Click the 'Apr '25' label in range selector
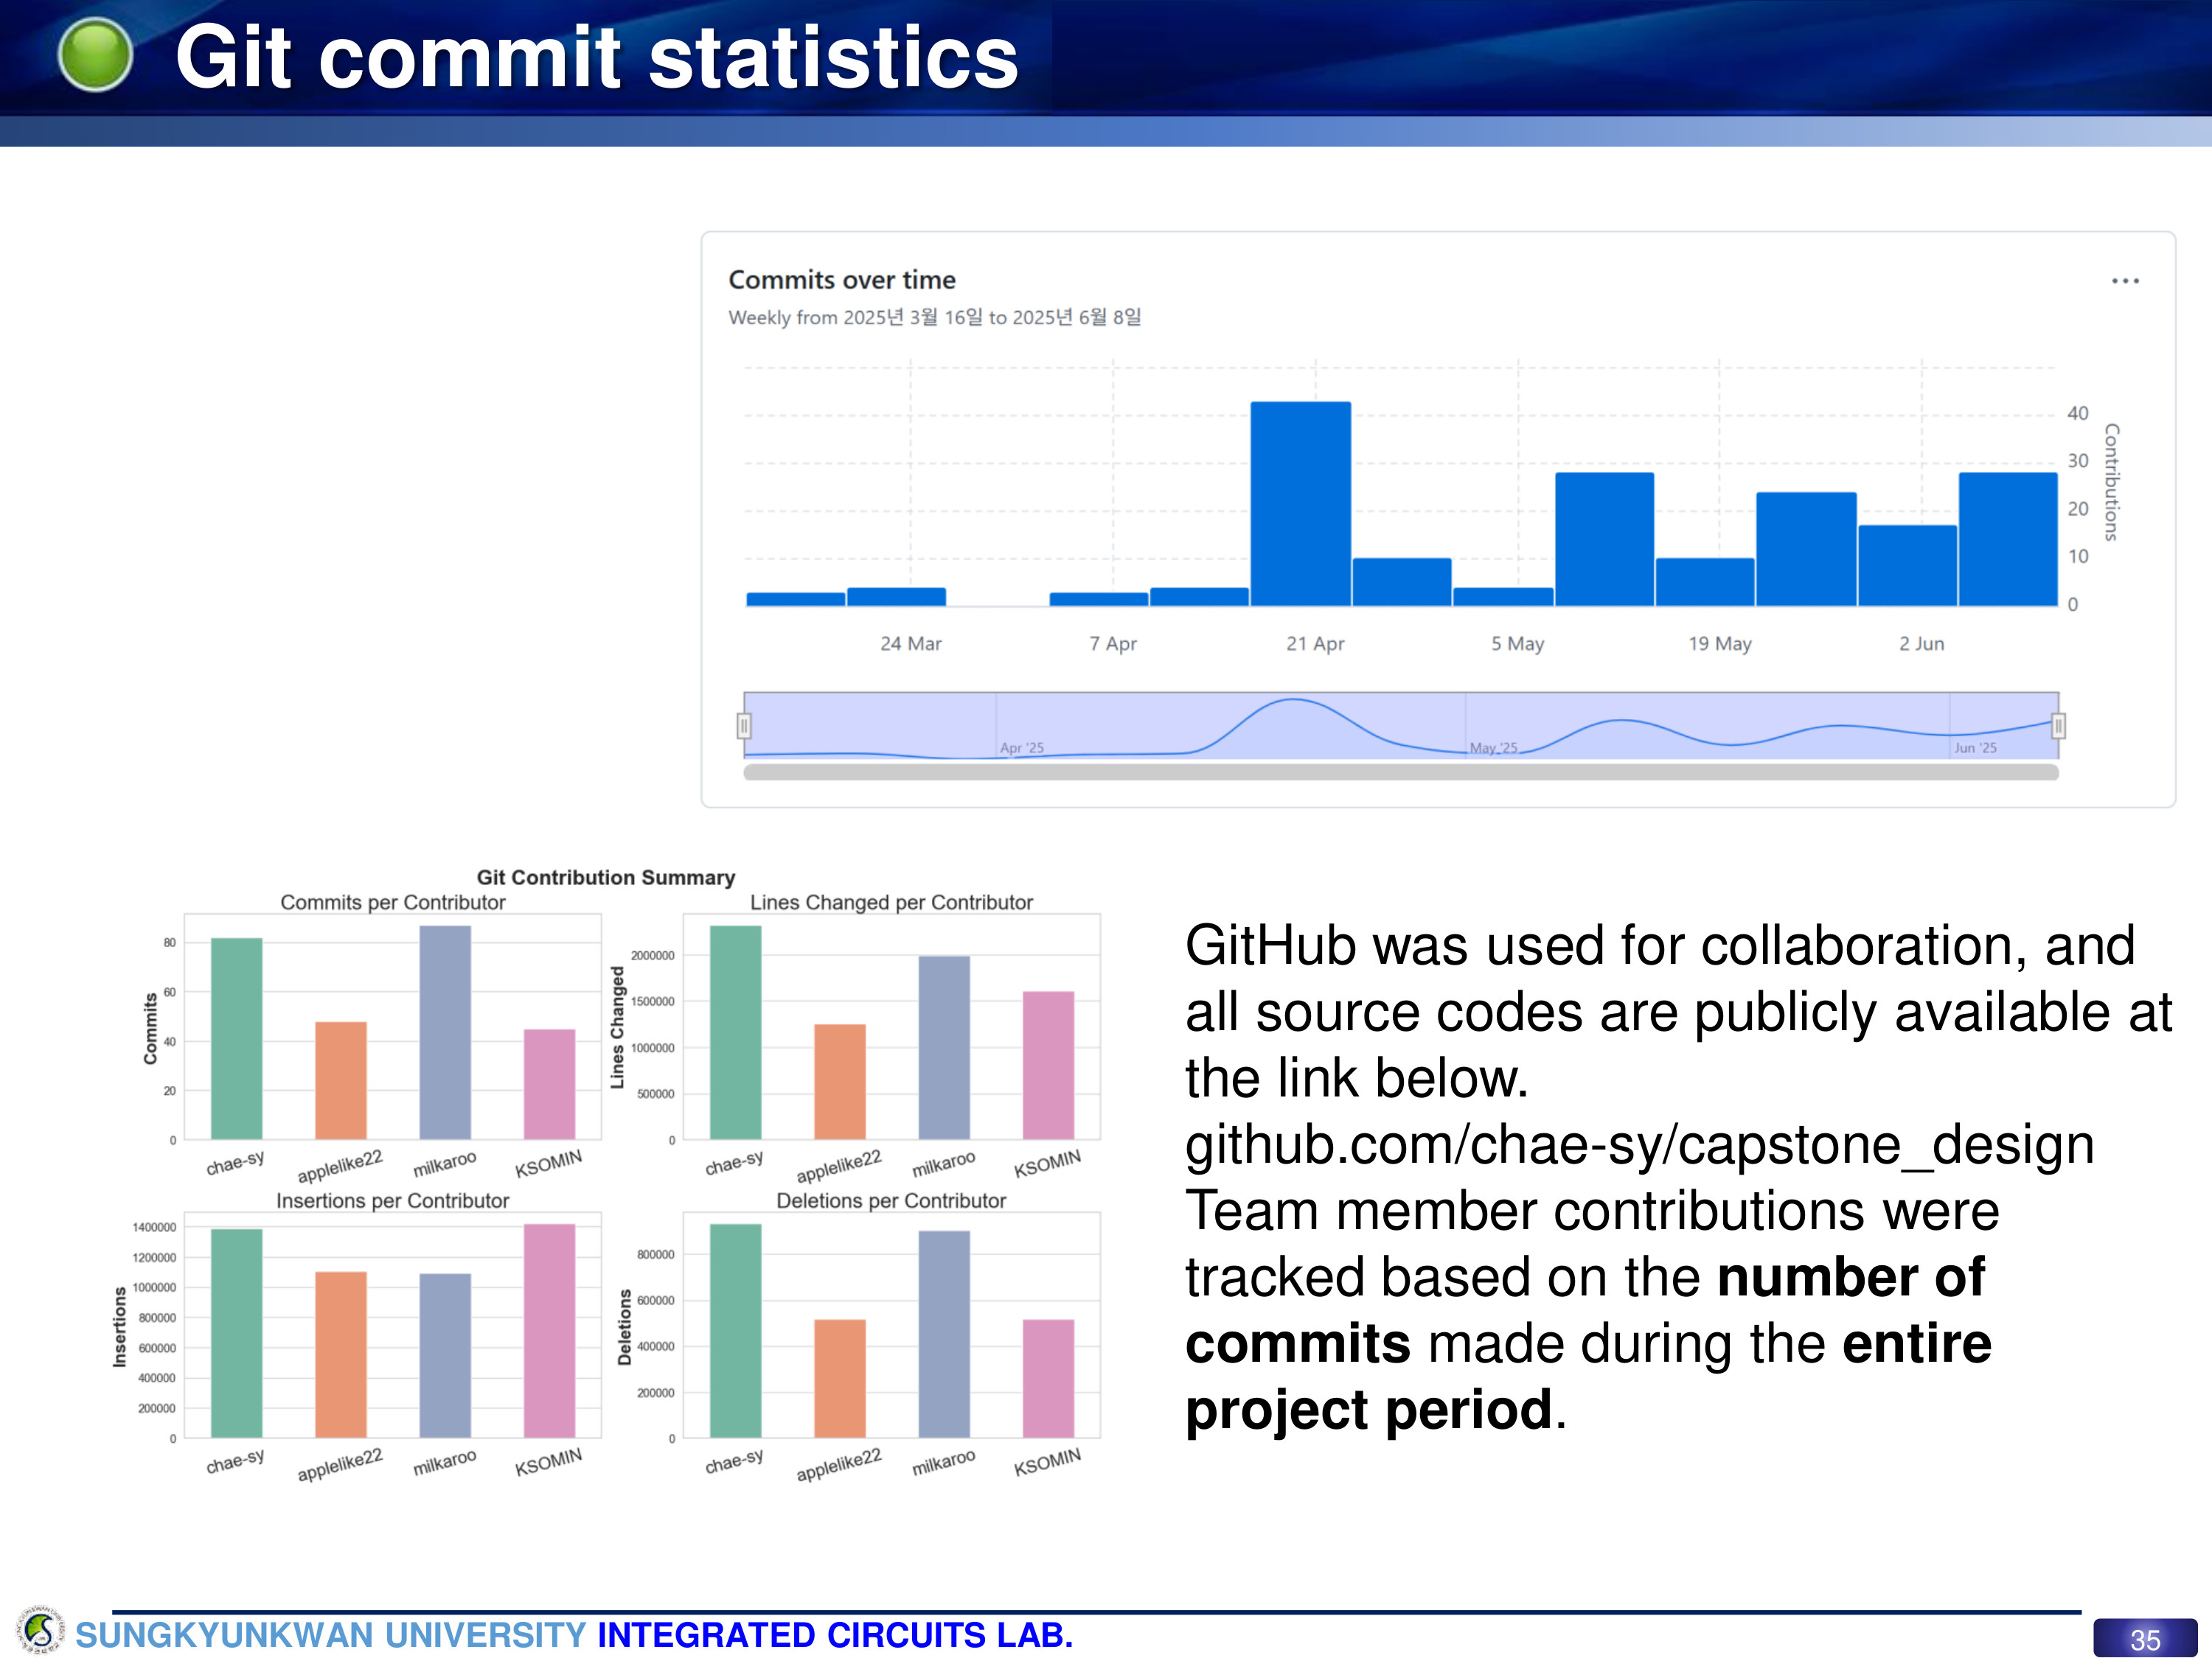 click(1021, 747)
